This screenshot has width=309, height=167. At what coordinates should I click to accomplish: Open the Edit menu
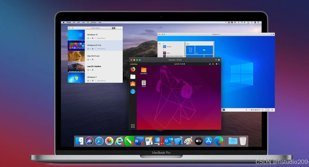[x=79, y=22]
